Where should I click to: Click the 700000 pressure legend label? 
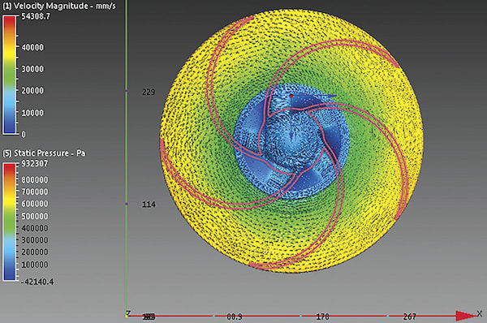(34, 192)
